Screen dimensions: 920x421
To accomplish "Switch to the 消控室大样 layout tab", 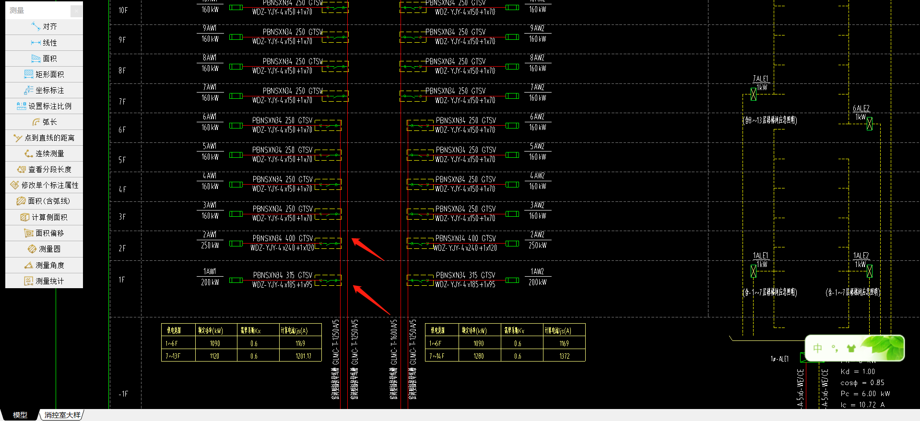I will [x=62, y=415].
